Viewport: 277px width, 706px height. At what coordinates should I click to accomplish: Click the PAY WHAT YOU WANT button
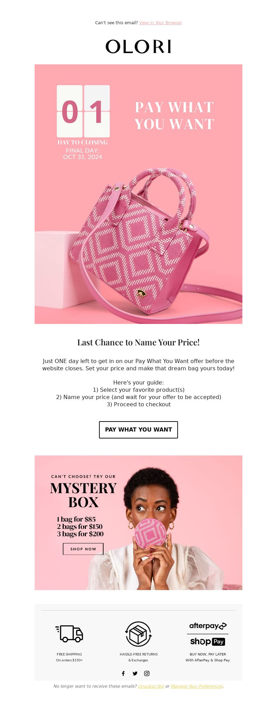click(x=138, y=429)
